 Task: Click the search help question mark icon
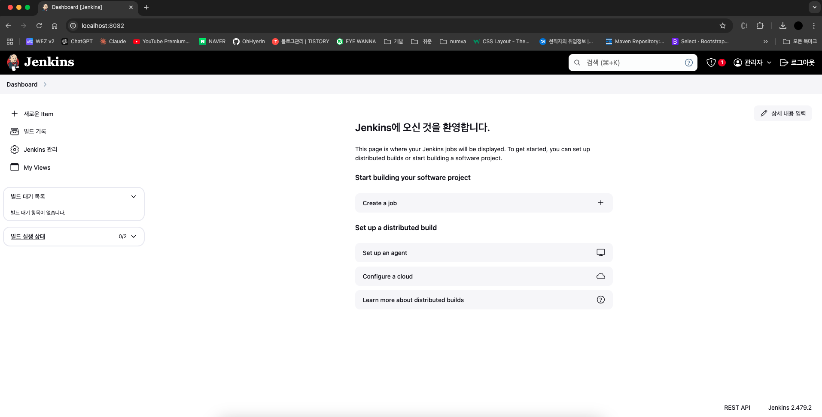pyautogui.click(x=688, y=63)
